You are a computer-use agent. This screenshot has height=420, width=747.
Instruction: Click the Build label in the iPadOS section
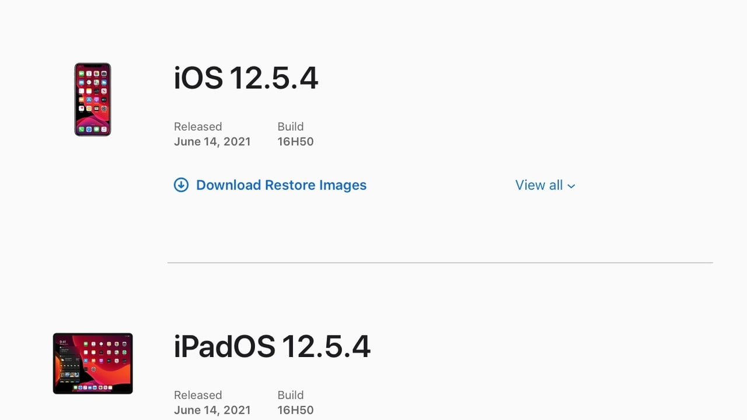tap(290, 395)
